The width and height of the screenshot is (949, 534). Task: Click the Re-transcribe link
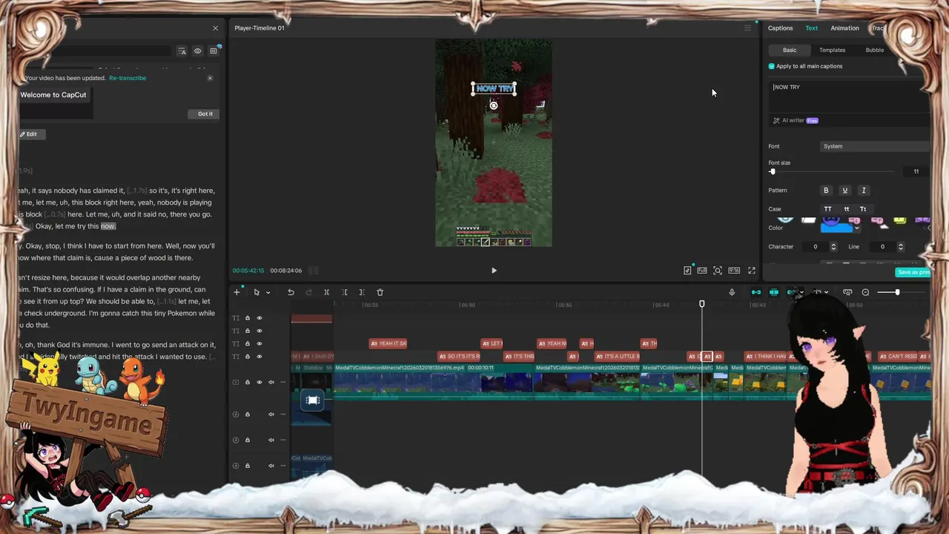[128, 78]
